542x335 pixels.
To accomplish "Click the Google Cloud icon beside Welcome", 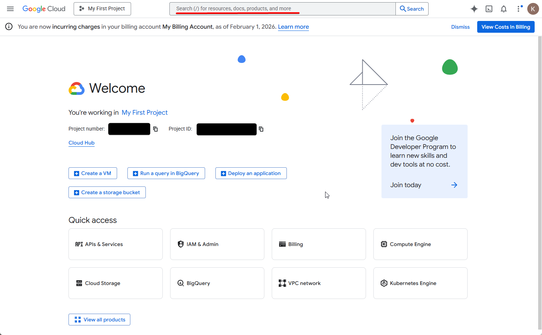I will coord(77,89).
